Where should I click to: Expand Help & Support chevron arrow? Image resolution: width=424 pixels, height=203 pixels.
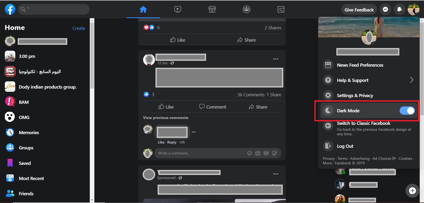point(412,80)
